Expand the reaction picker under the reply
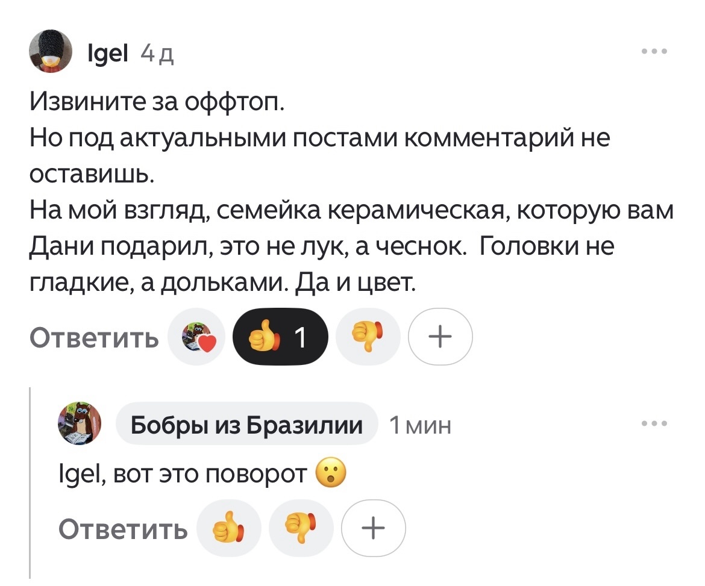The image size is (705, 586). click(374, 528)
